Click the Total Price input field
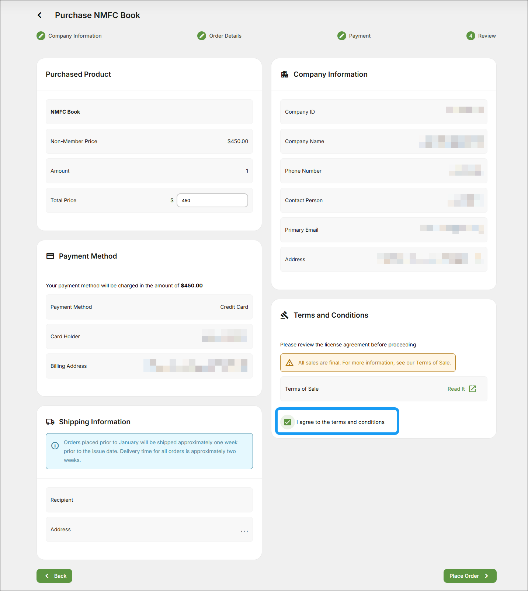 (x=212, y=200)
